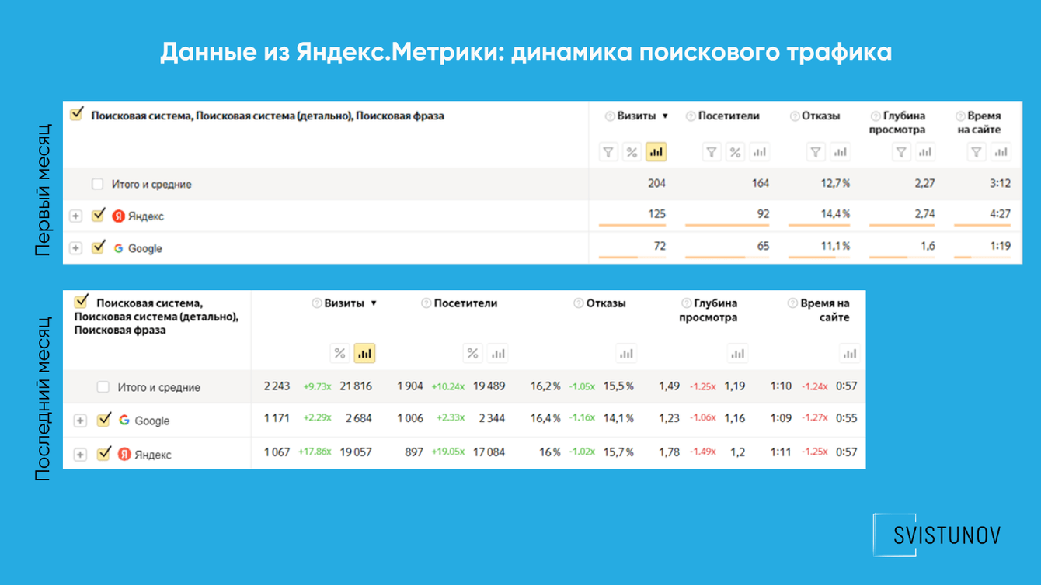Expand the Google row in last-month table
Viewport: 1041px width, 585px height.
pos(80,421)
